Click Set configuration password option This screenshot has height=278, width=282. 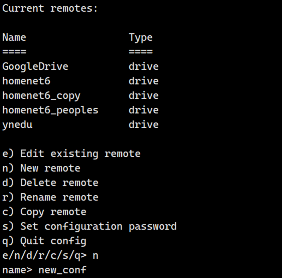pyautogui.click(x=89, y=226)
